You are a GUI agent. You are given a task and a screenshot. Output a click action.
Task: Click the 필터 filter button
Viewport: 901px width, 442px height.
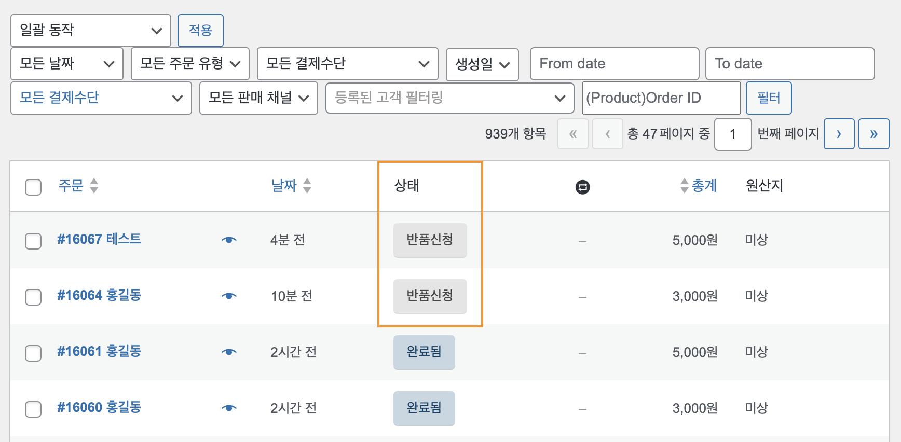[768, 98]
